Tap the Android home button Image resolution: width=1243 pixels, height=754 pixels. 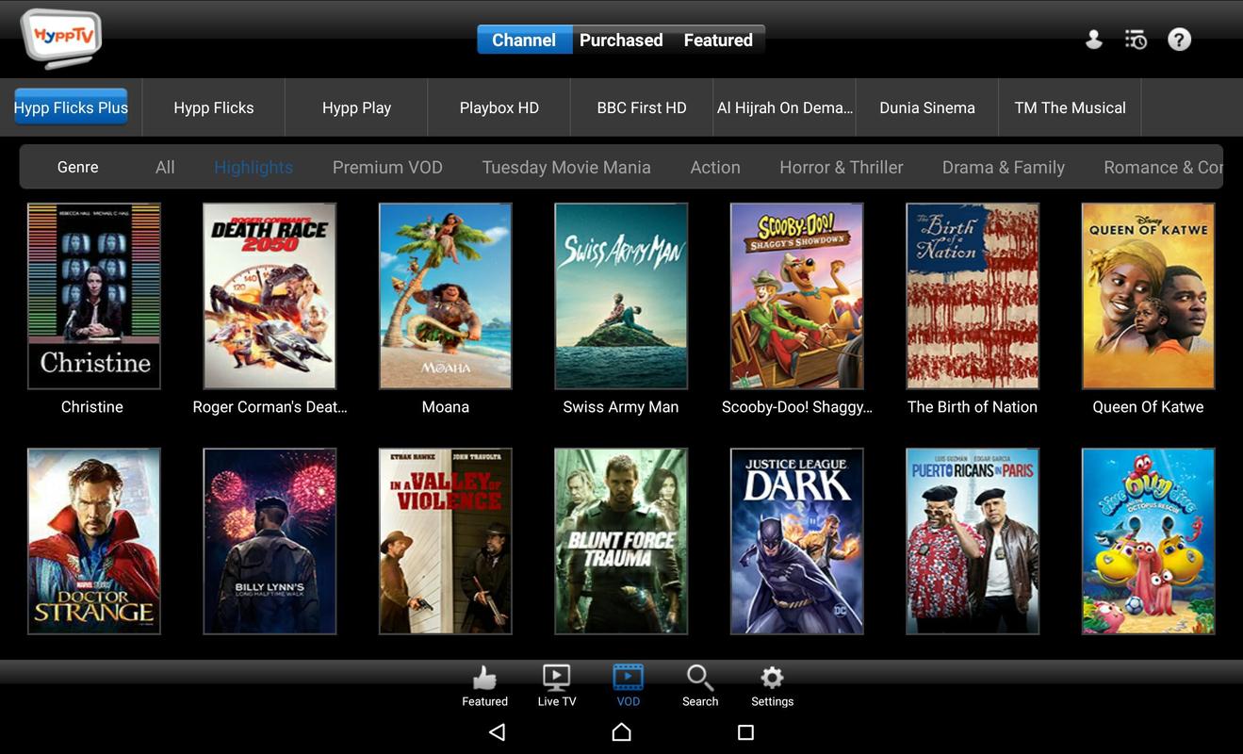(x=621, y=732)
